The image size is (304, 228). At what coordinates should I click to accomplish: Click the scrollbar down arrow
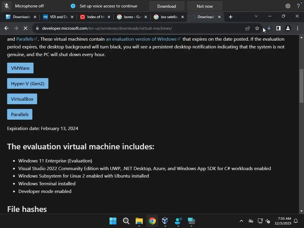click(x=301, y=211)
